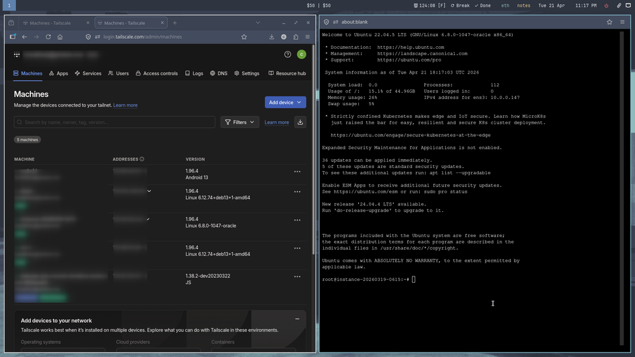Go forward in Tailscale browser window
The width and height of the screenshot is (635, 357).
(x=36, y=37)
